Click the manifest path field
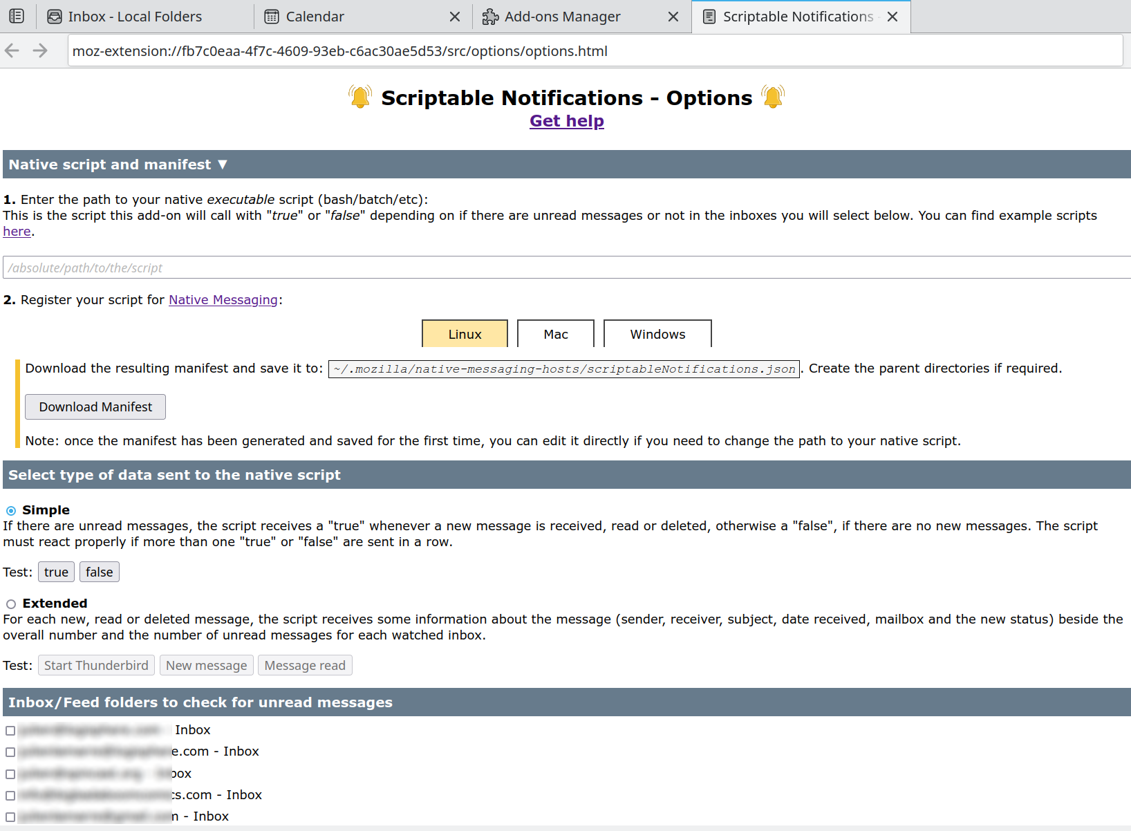 point(564,369)
